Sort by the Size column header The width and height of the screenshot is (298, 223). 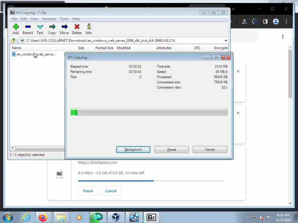point(81,48)
